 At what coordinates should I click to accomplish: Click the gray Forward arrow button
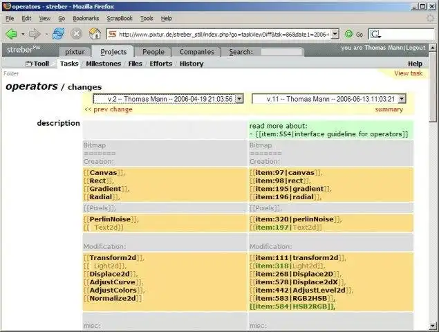coord(35,34)
